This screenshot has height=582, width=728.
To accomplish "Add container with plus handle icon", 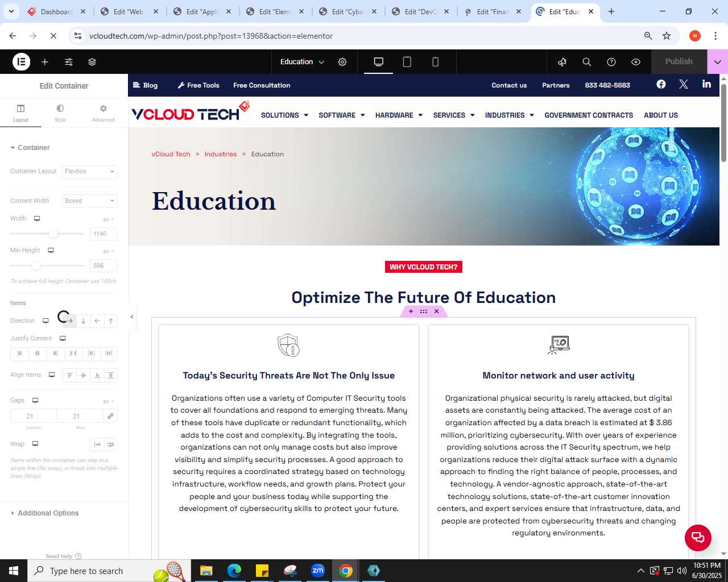I will 411,311.
